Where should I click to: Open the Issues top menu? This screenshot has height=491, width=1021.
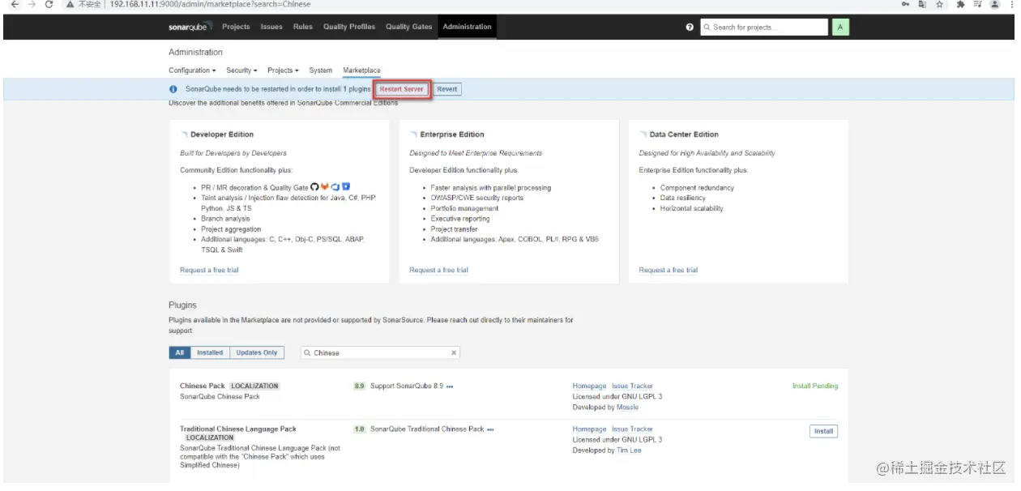tap(271, 27)
